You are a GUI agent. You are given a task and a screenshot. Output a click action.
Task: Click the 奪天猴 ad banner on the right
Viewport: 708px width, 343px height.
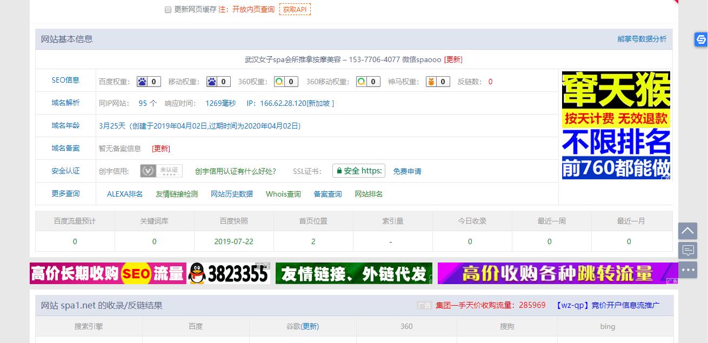(616, 125)
